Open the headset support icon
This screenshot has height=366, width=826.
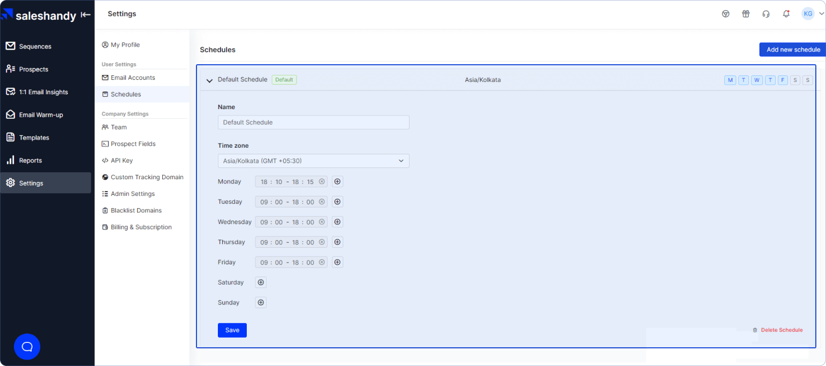766,14
